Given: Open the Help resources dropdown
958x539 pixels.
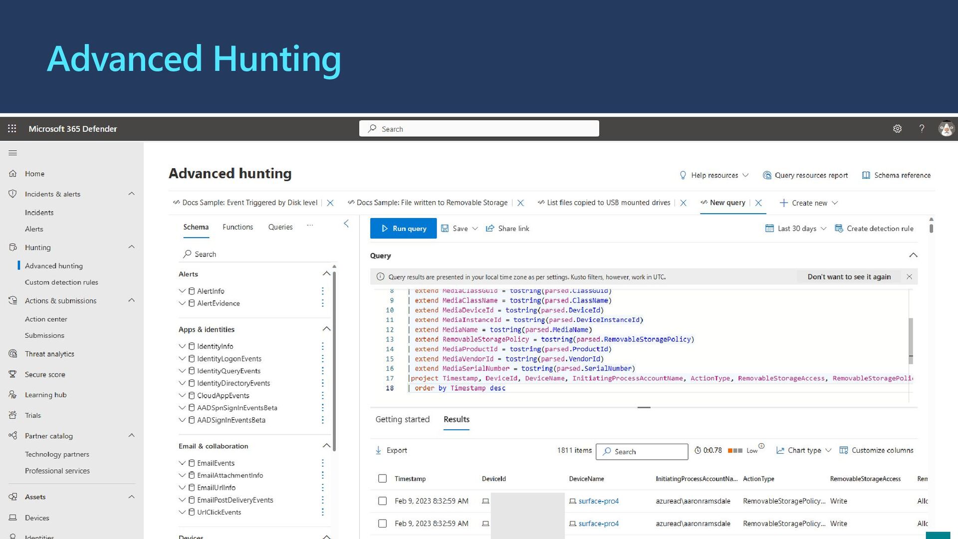Looking at the screenshot, I should pos(714,175).
